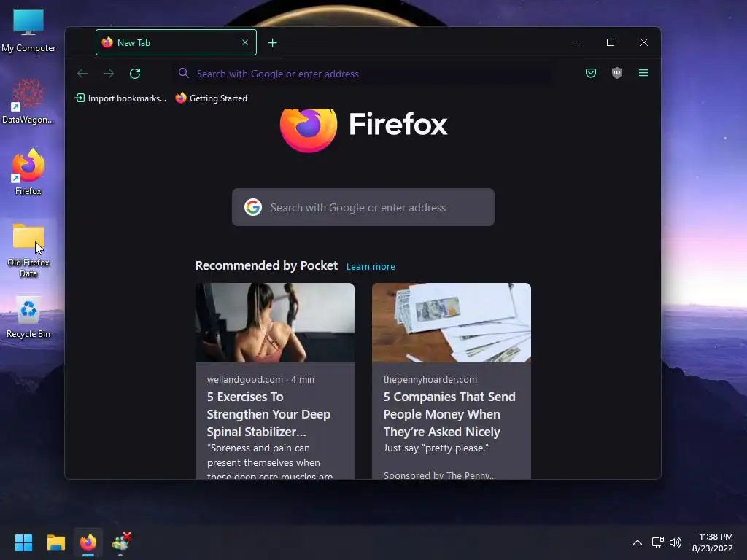
Task: Maximize the Firefox window
Action: tap(611, 42)
